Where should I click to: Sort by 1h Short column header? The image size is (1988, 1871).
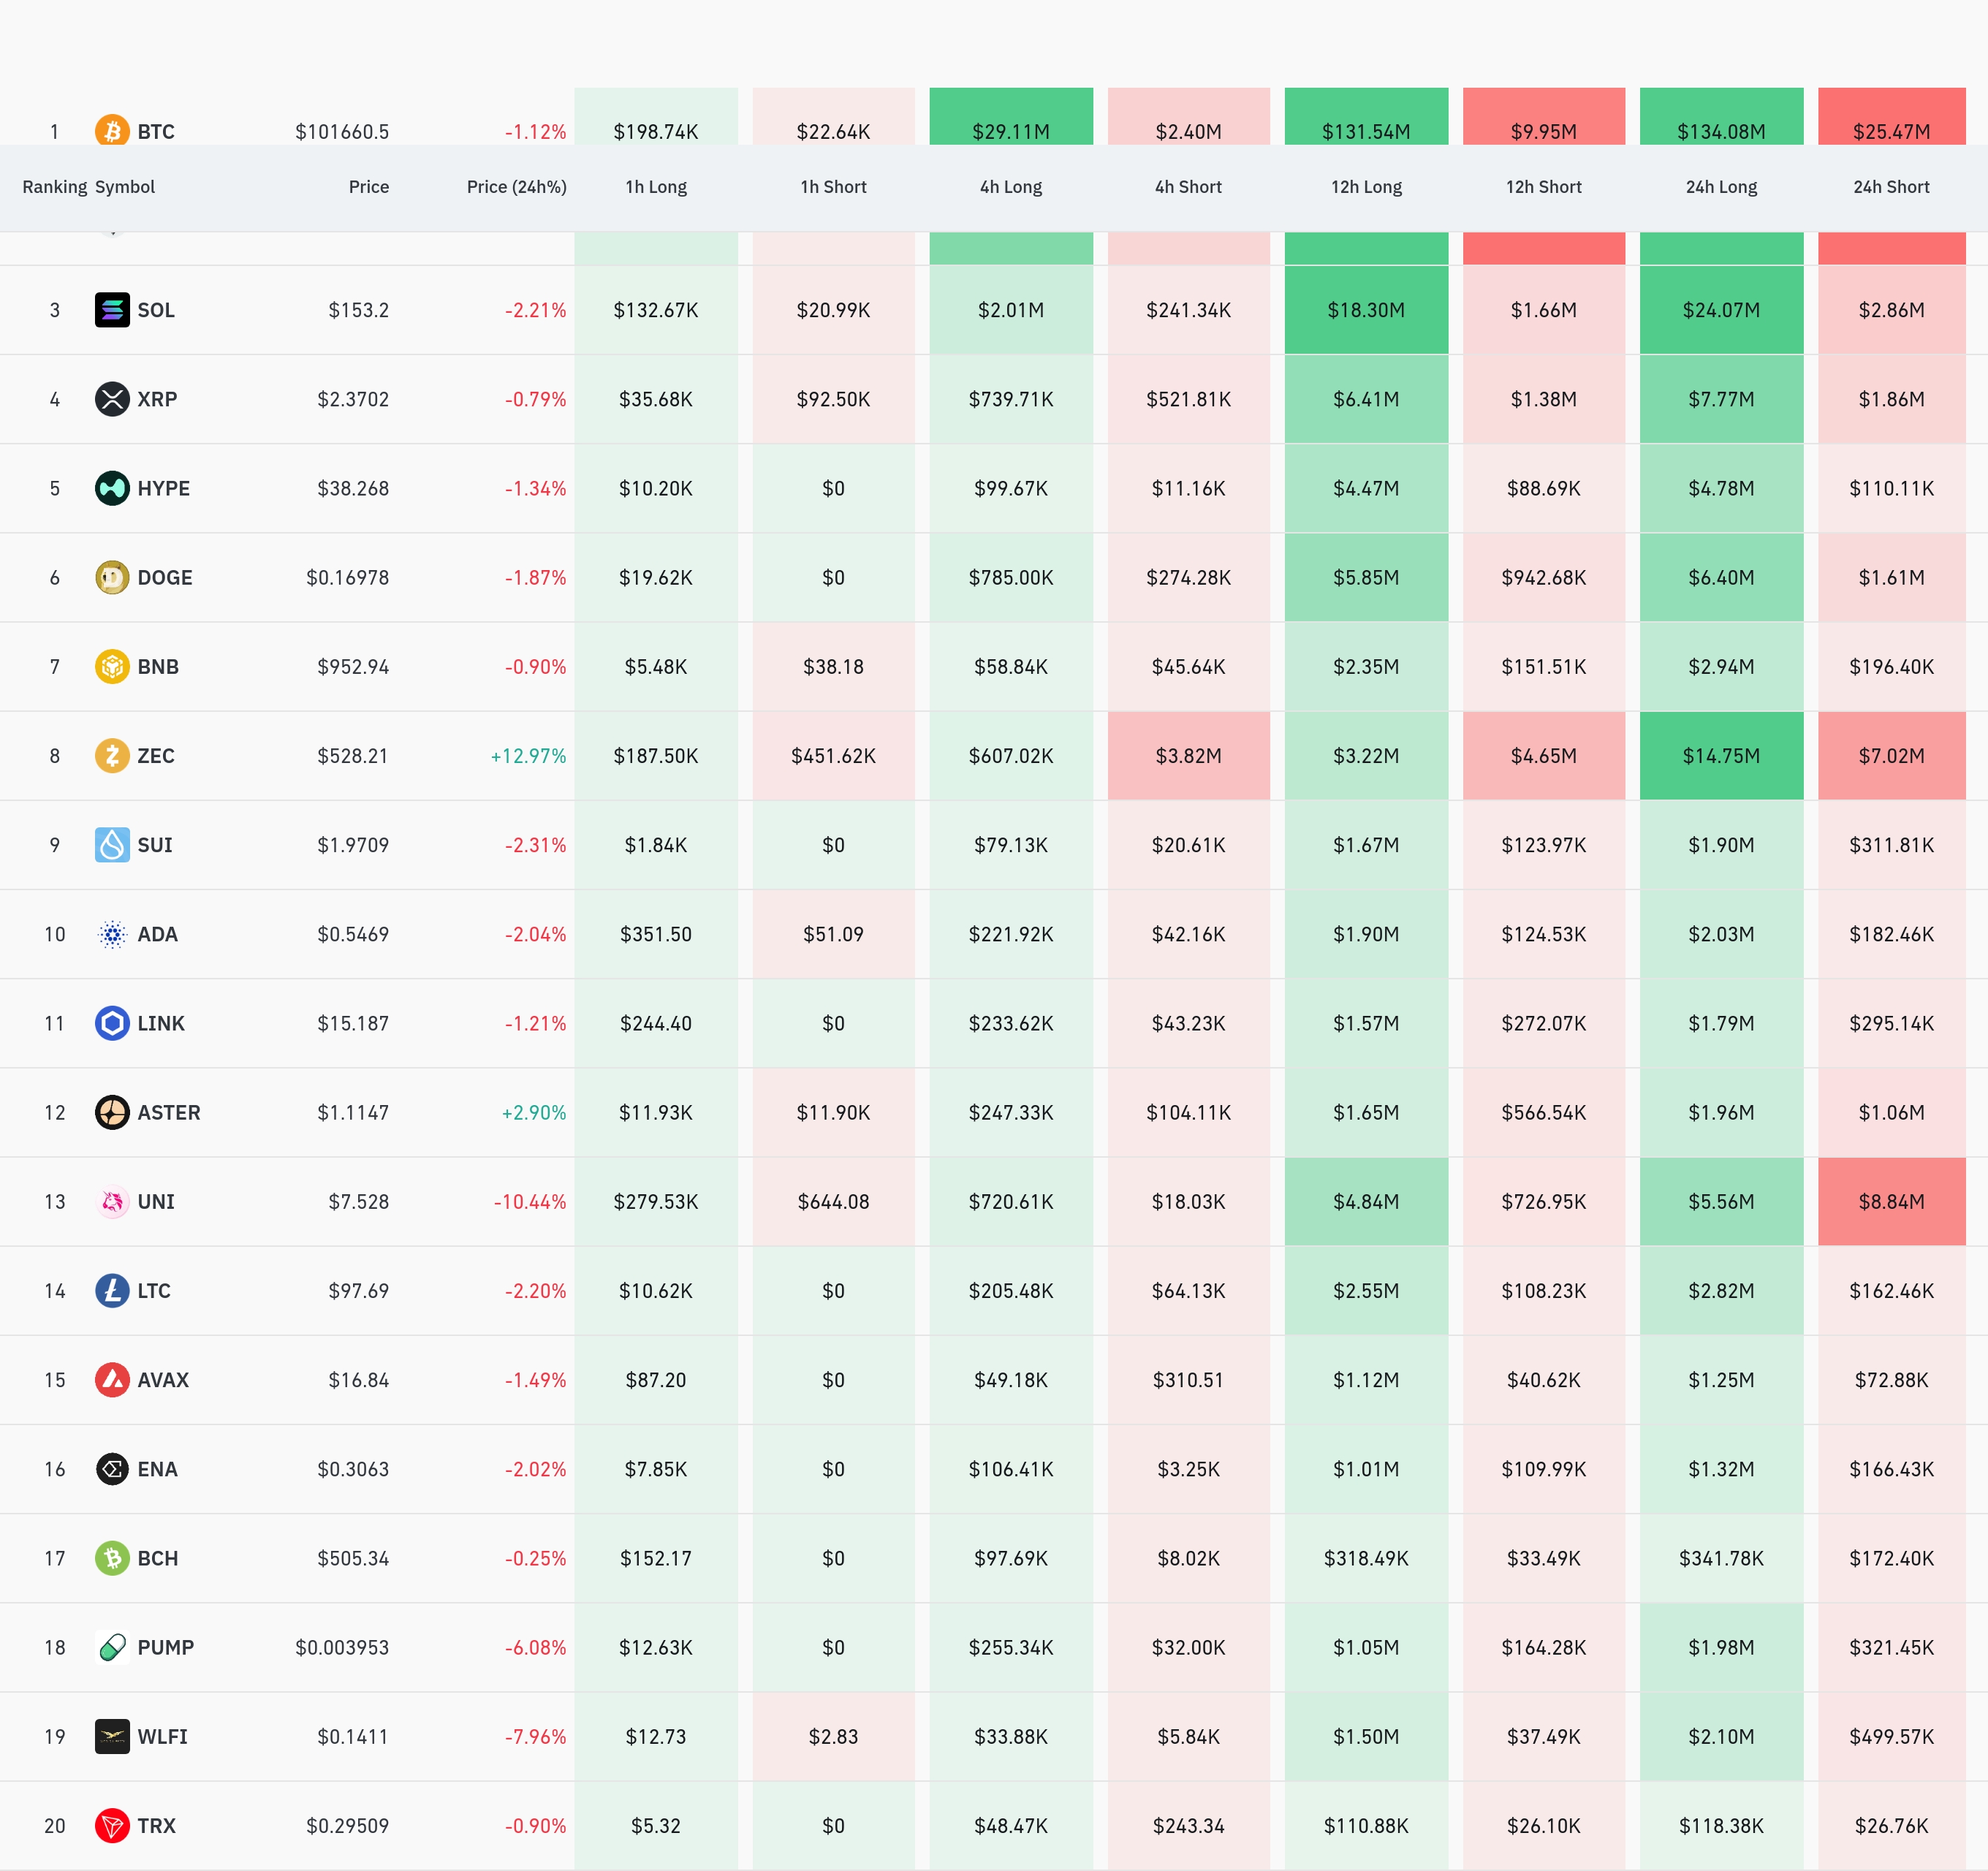coord(833,187)
